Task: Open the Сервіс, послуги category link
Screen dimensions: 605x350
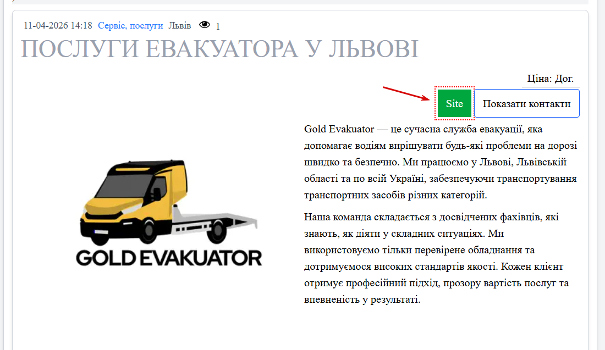Action: (x=130, y=25)
